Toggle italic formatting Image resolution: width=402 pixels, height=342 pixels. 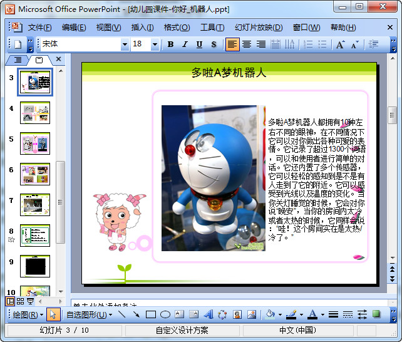click(x=185, y=44)
